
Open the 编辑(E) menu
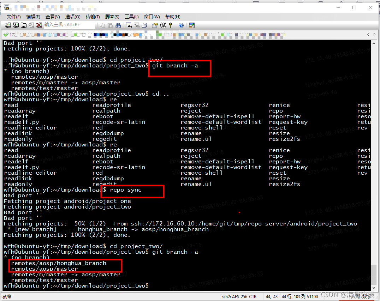pos(33,17)
